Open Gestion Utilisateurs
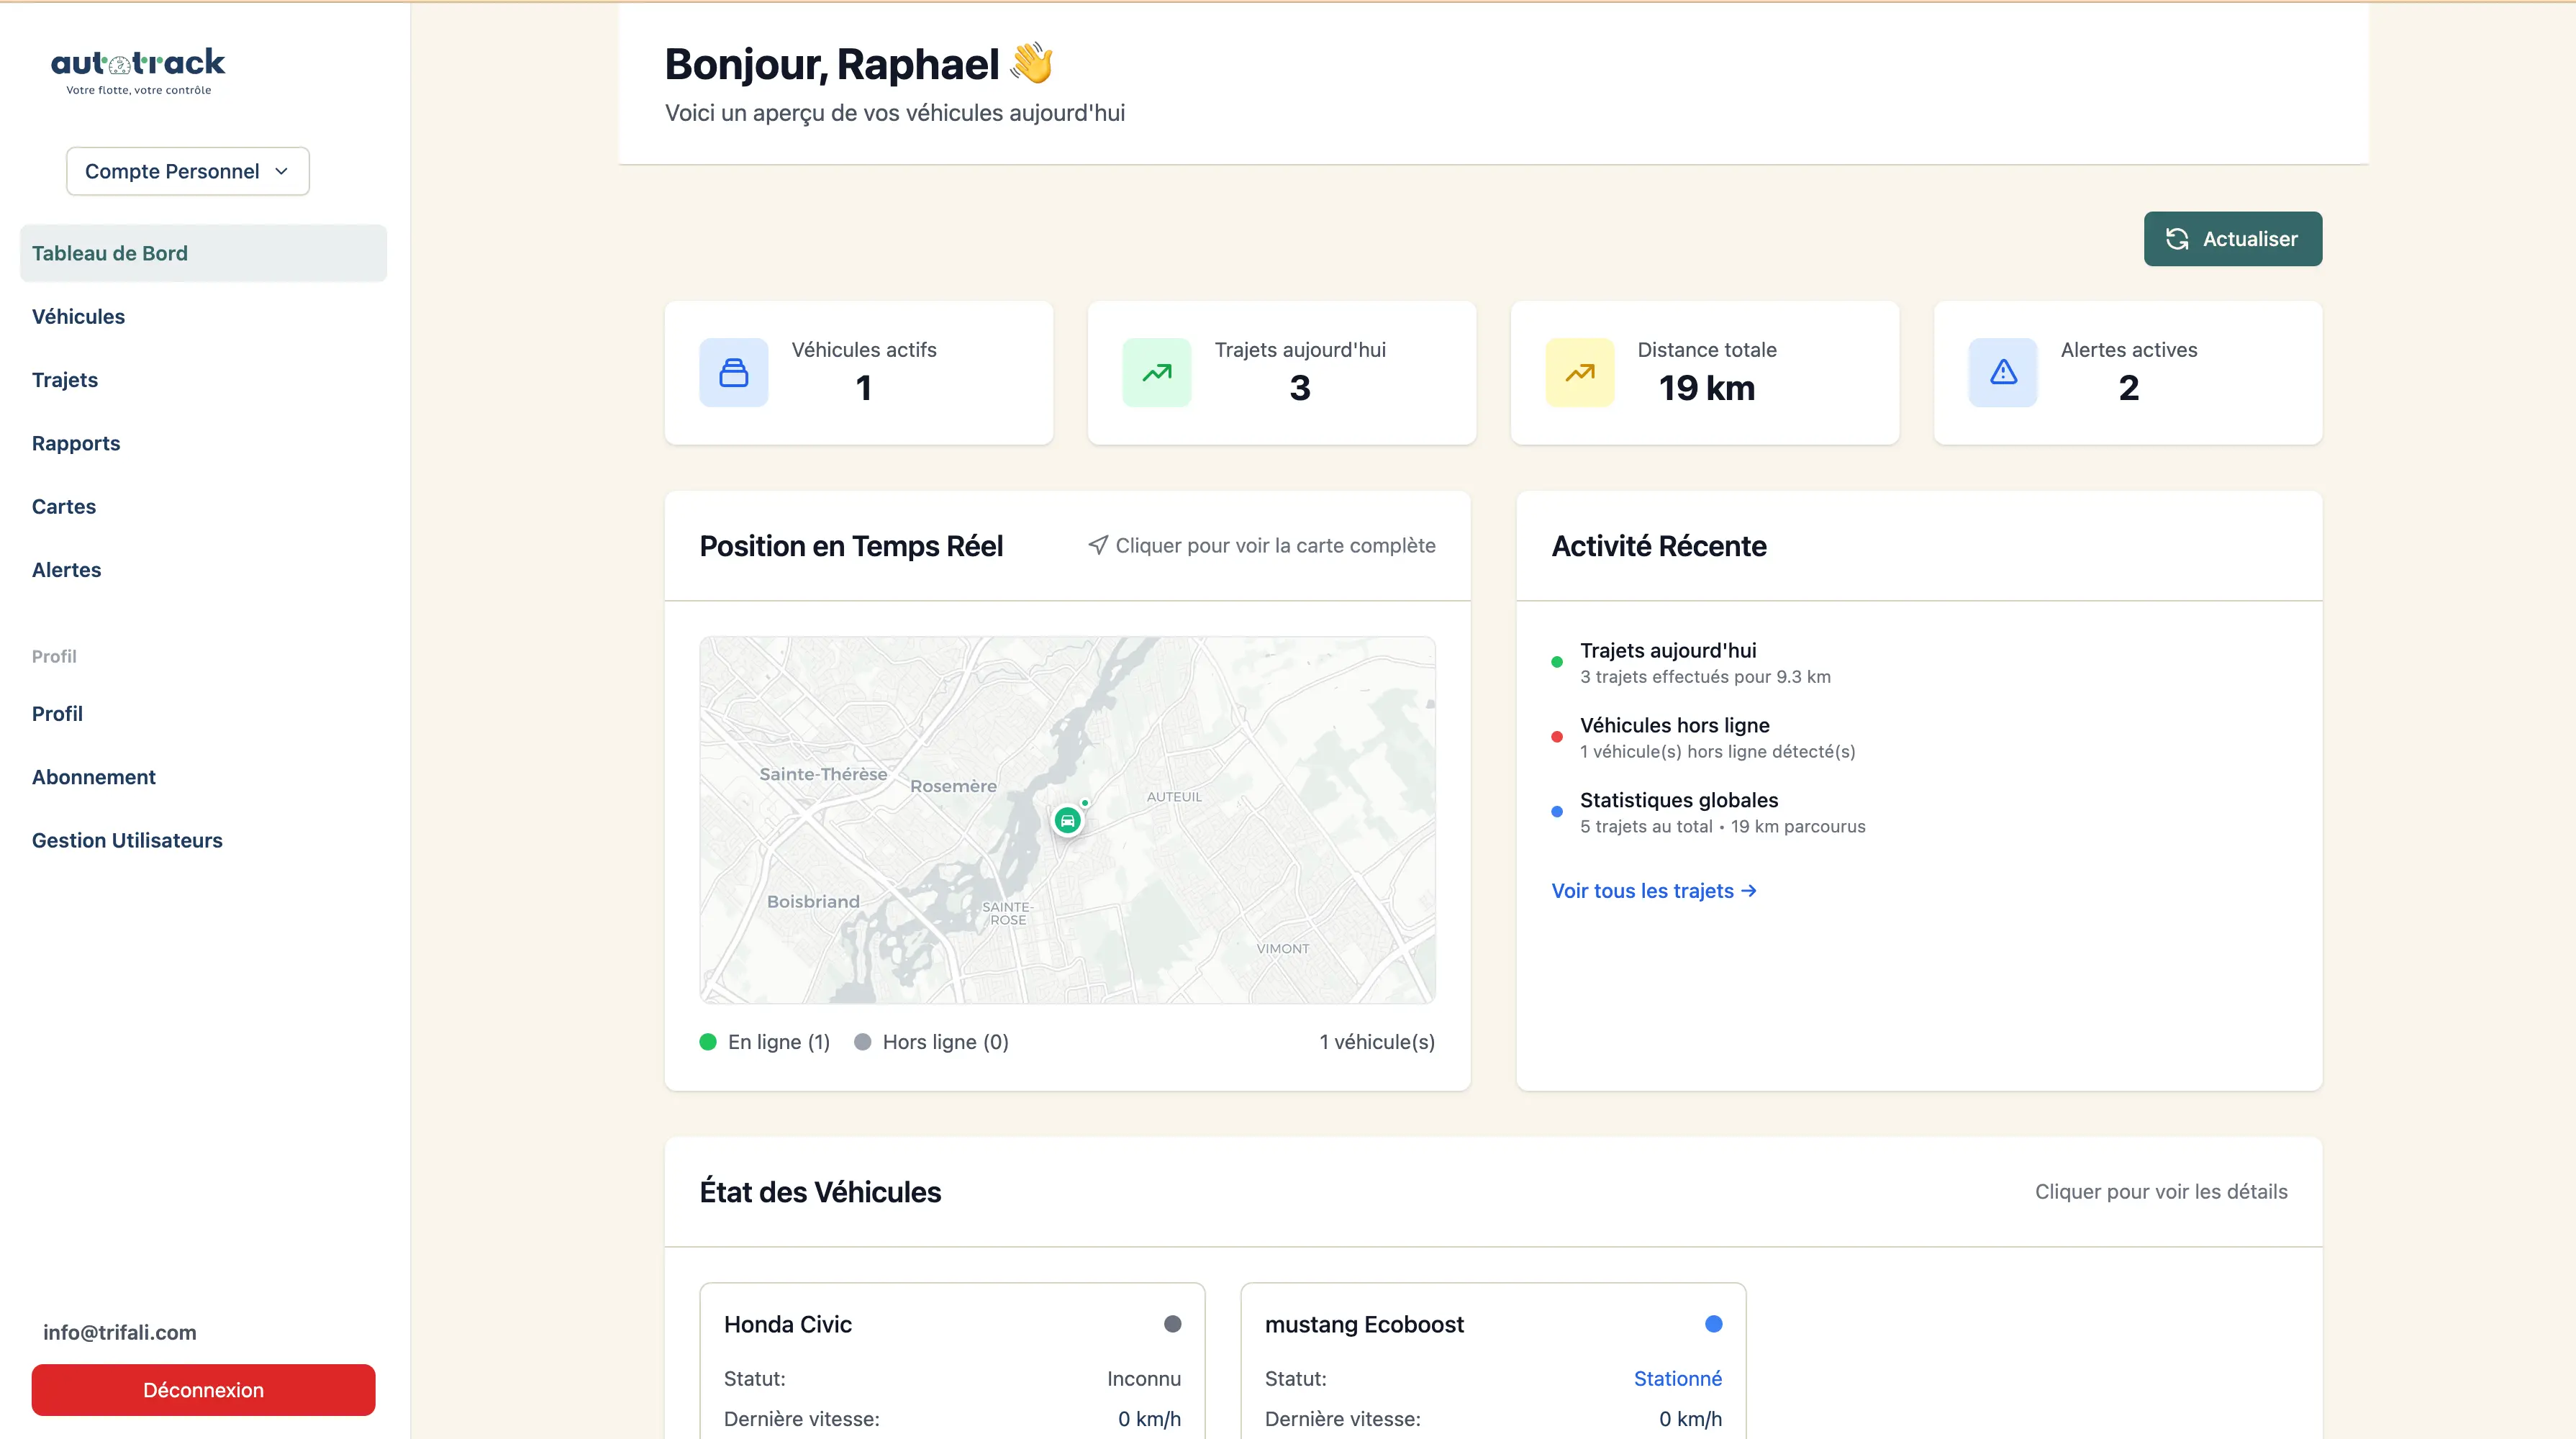The image size is (2576, 1439). click(x=127, y=840)
